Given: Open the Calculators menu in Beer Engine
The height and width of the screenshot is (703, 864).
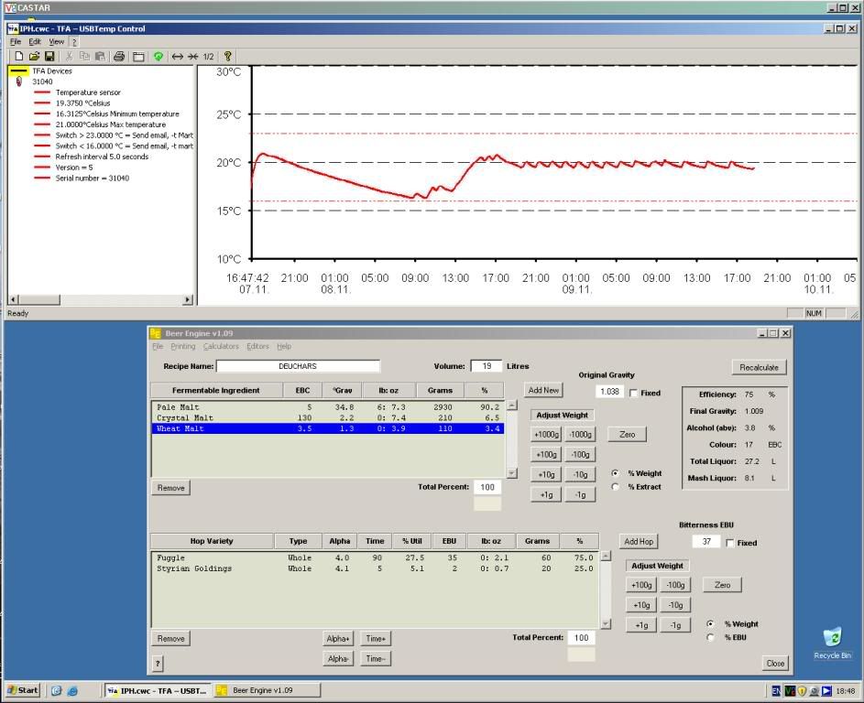Looking at the screenshot, I should pyautogui.click(x=221, y=346).
